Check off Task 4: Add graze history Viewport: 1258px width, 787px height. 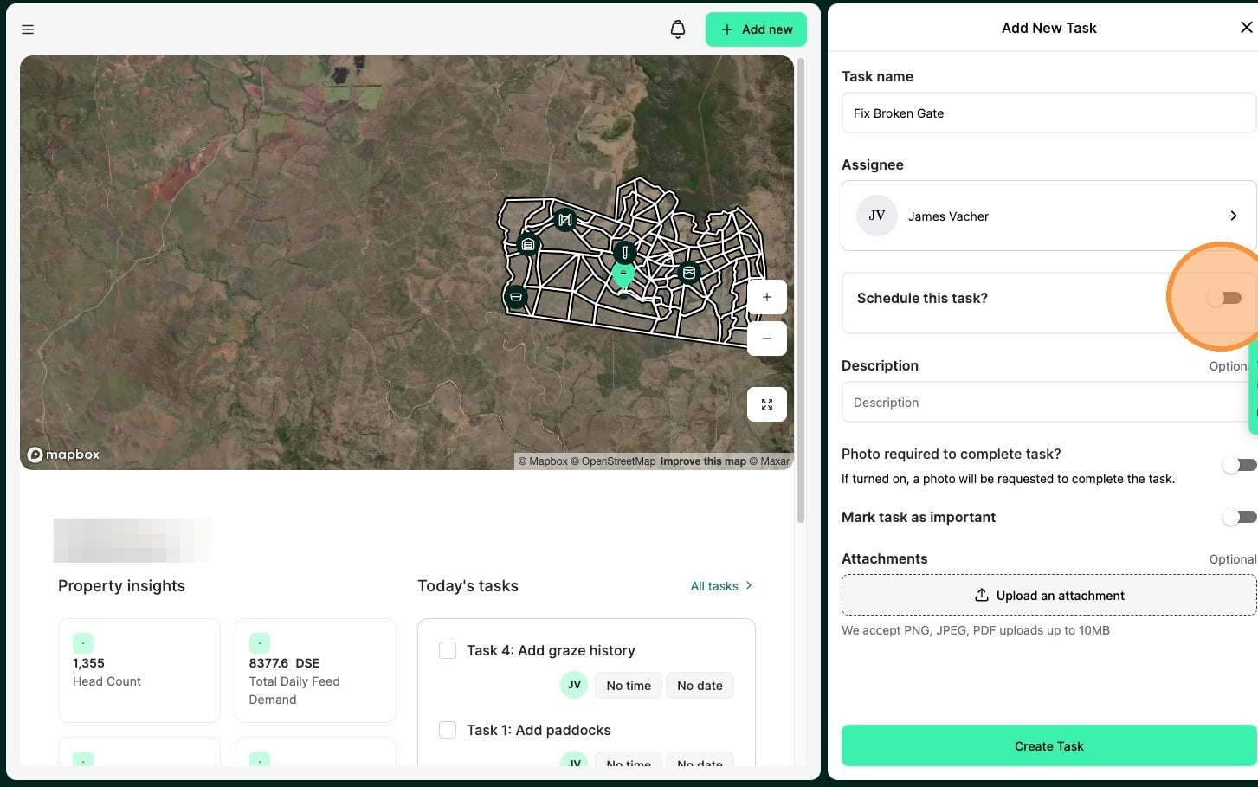coord(448,650)
